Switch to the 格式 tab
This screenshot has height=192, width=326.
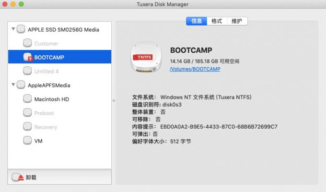[217, 21]
